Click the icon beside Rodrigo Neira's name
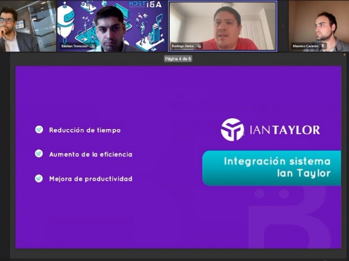 click(x=199, y=46)
